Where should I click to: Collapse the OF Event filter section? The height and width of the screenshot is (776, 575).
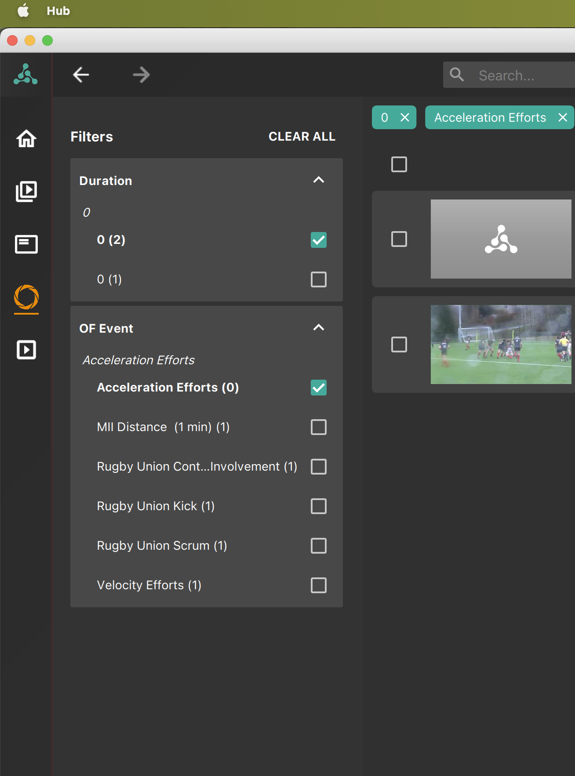coord(319,327)
